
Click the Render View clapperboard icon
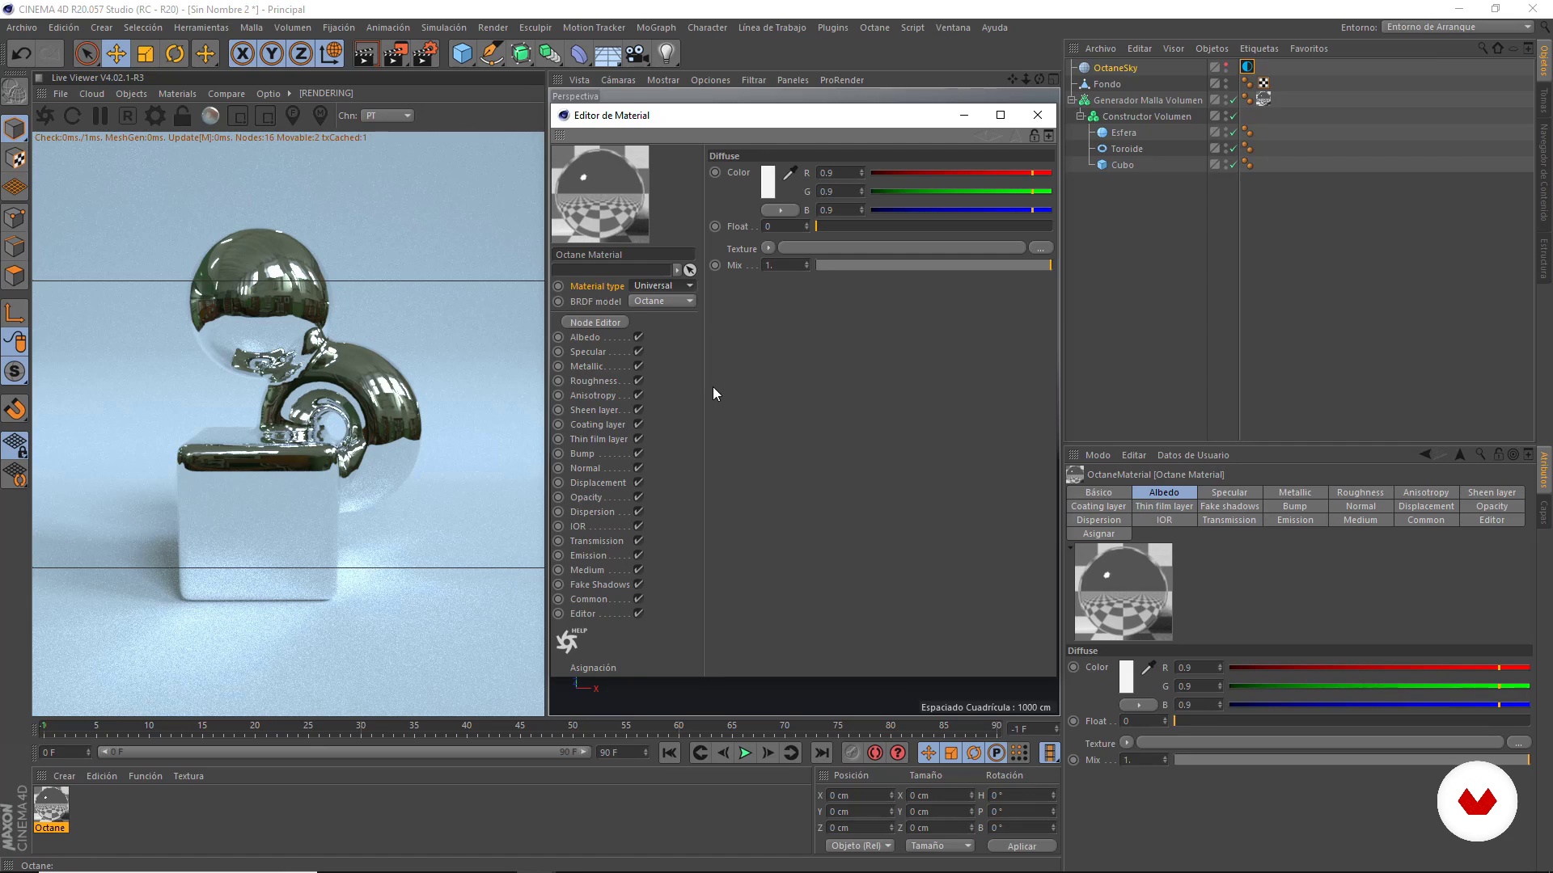366,54
